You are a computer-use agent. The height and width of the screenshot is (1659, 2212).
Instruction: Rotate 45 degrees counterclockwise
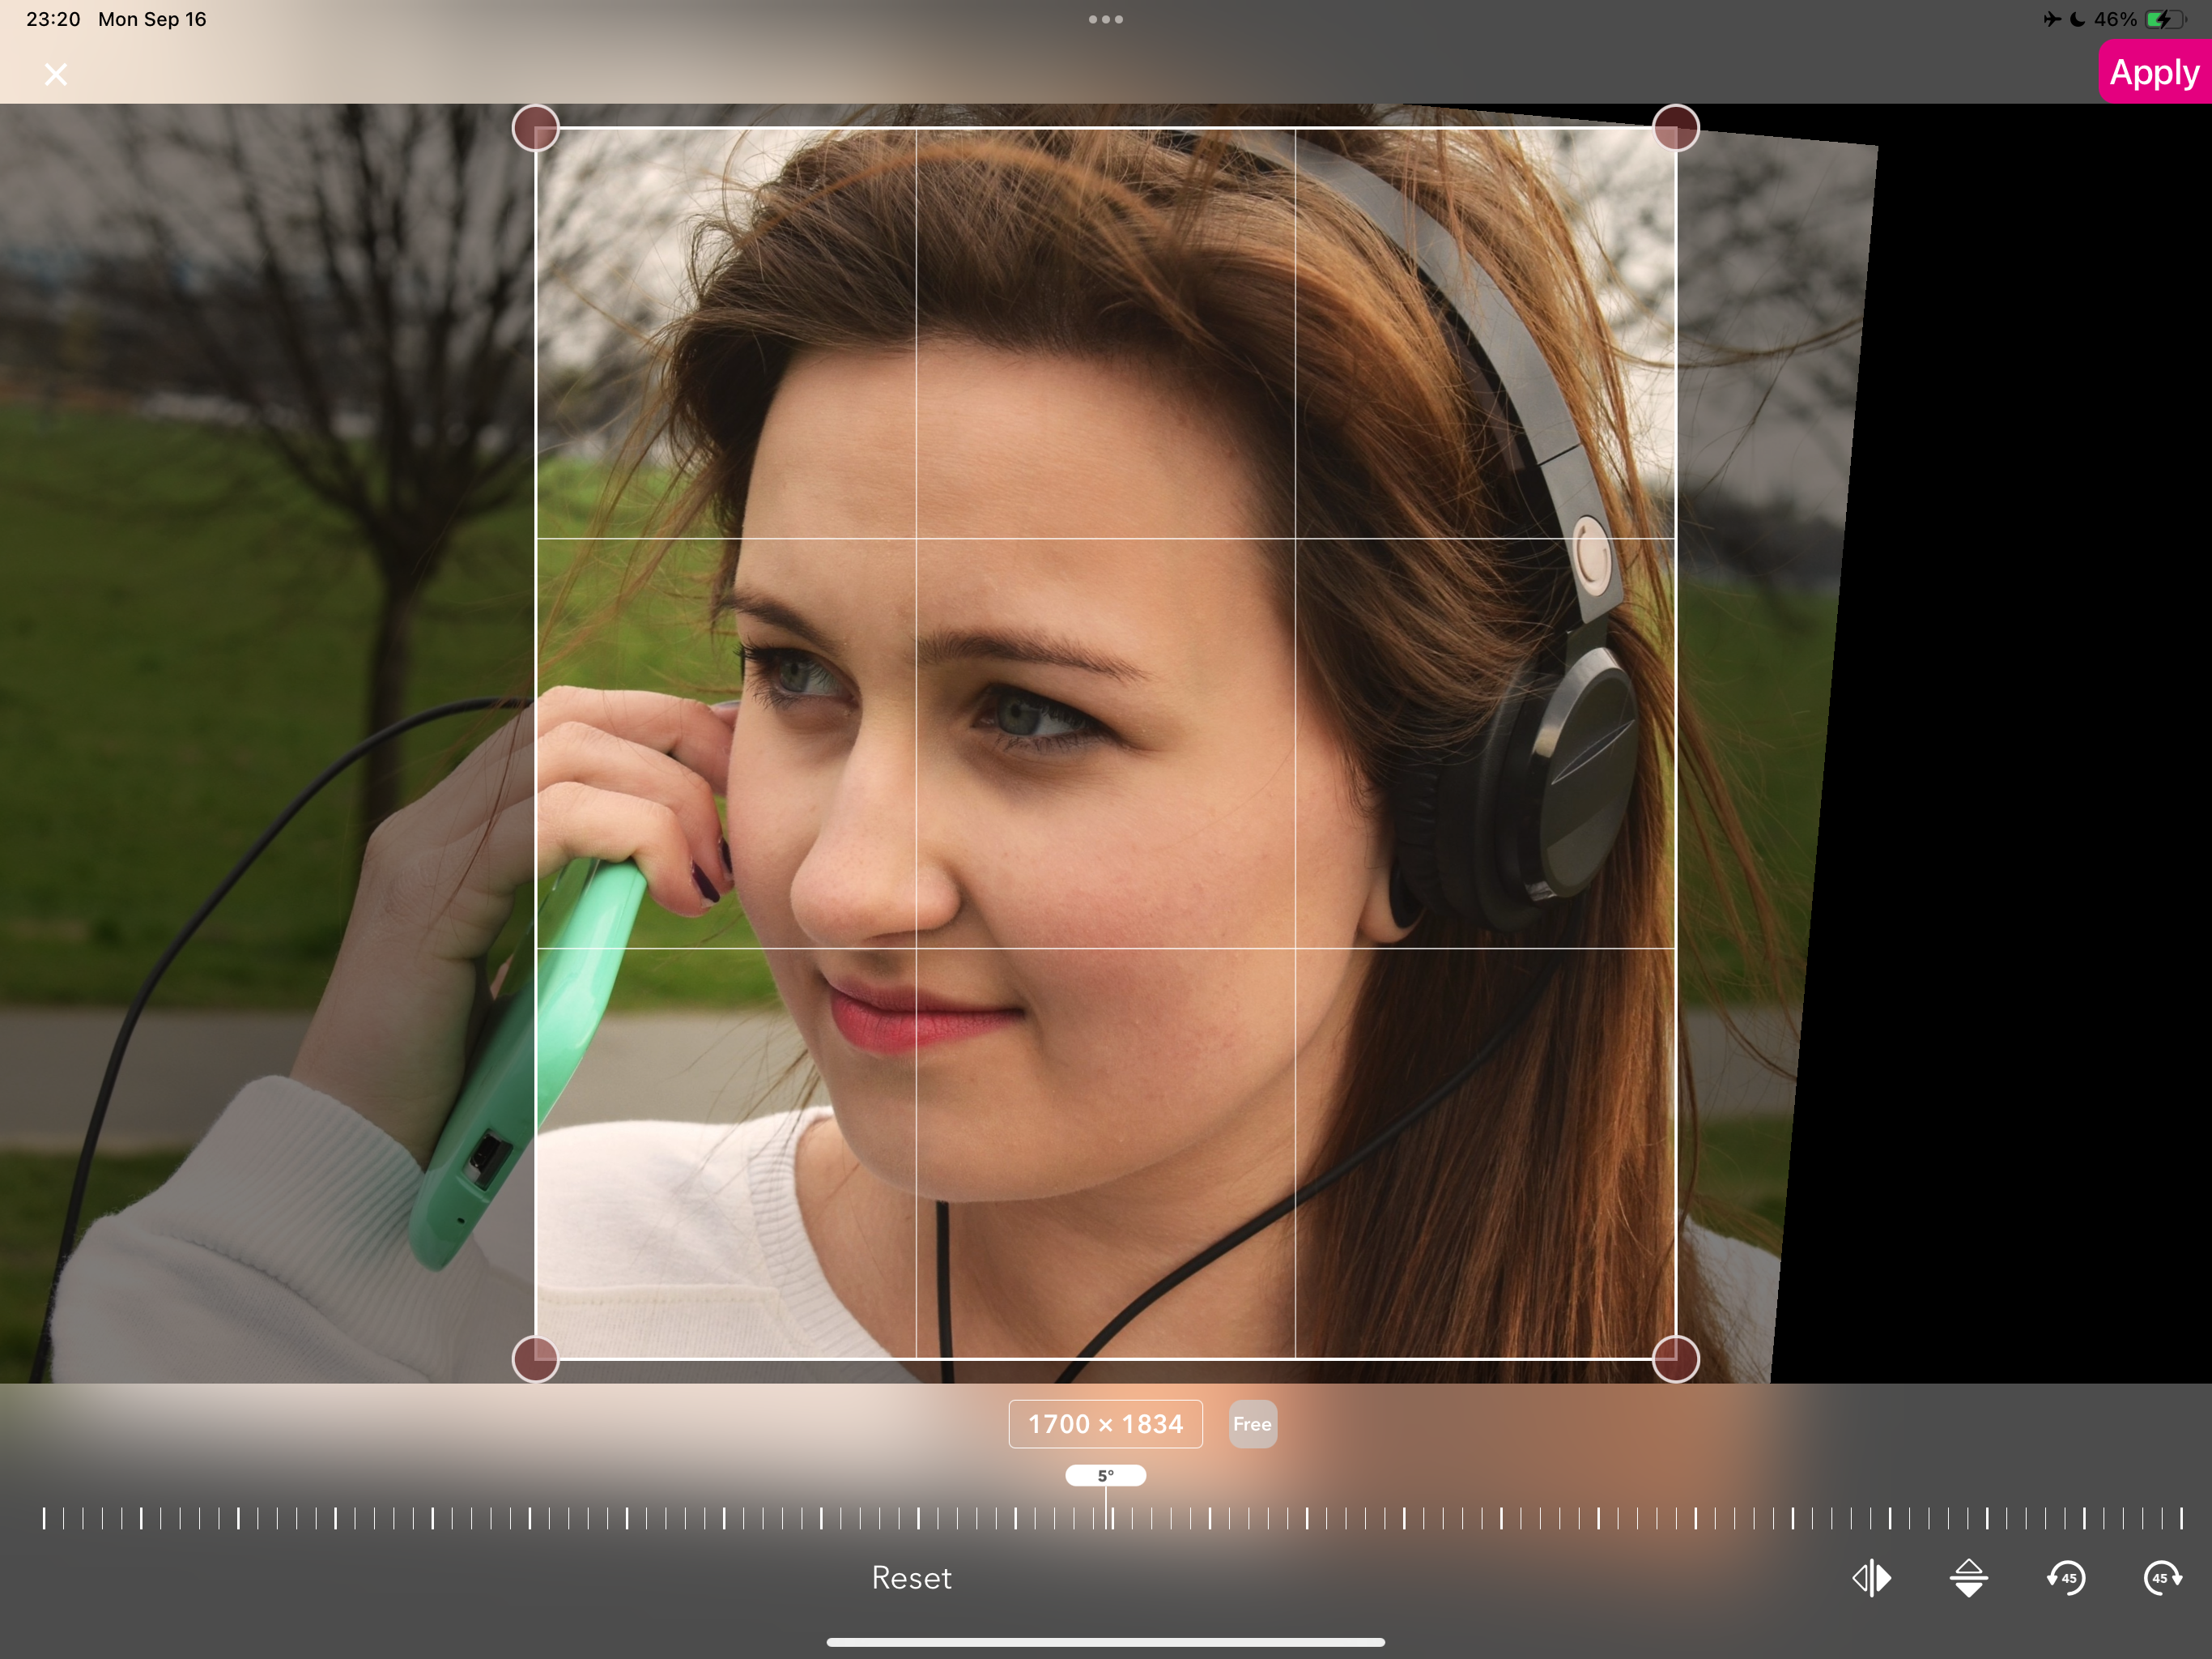(x=2066, y=1578)
